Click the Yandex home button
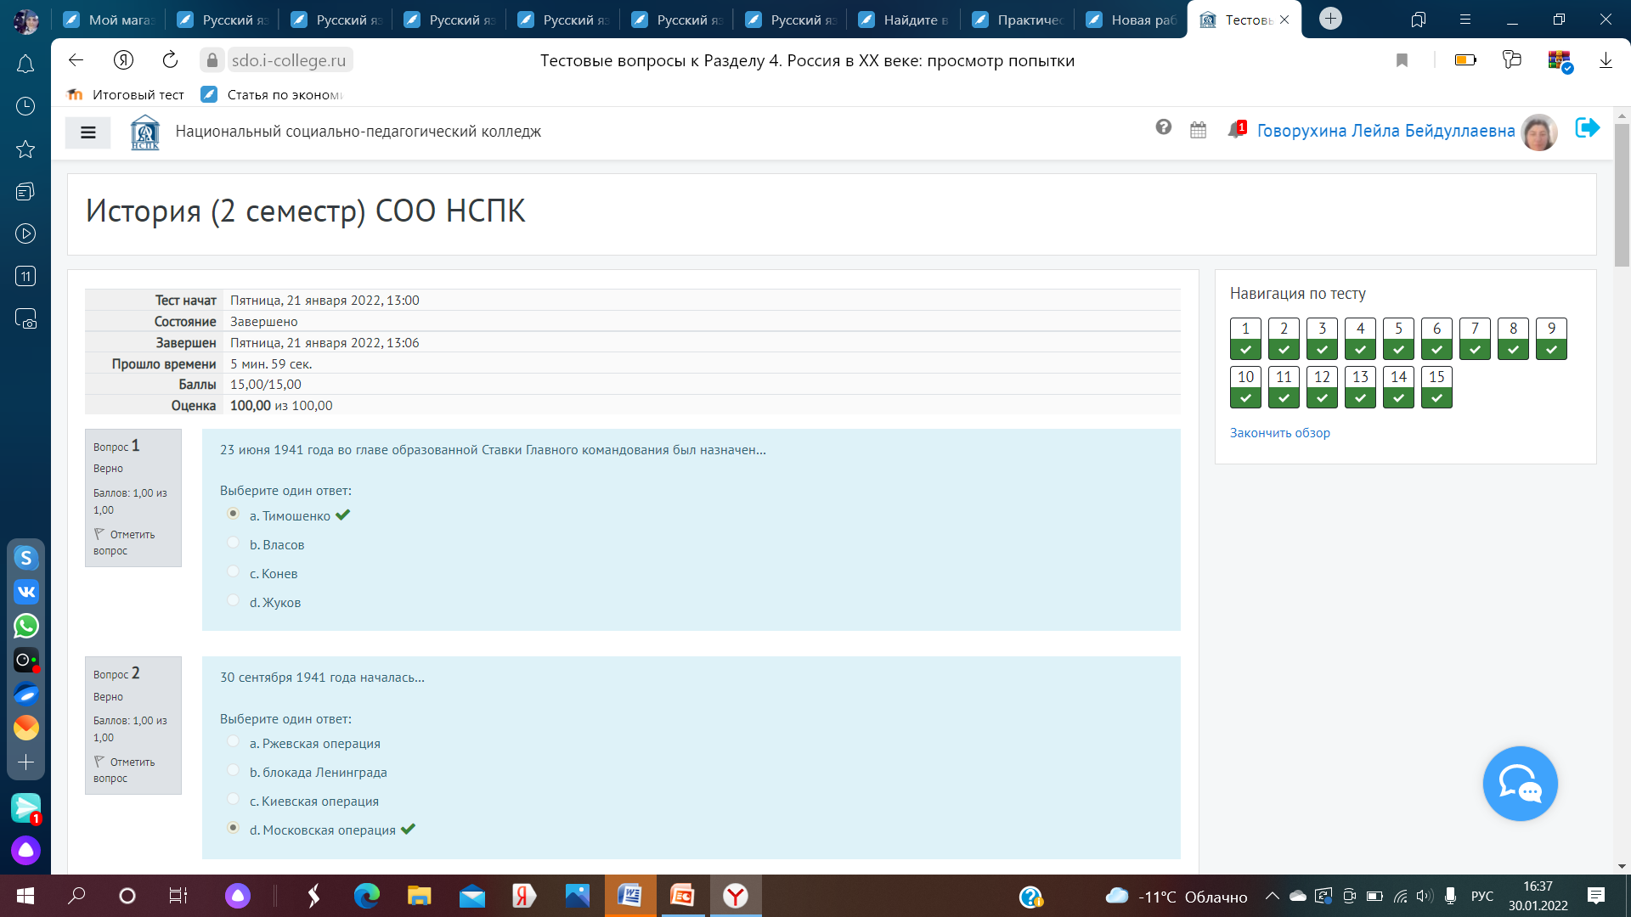The height and width of the screenshot is (917, 1631). click(x=123, y=59)
